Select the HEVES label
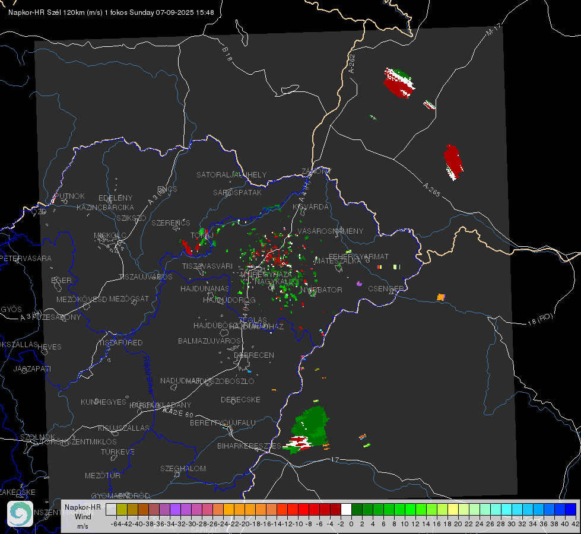Viewport: 581px width, 534px height. (50, 347)
